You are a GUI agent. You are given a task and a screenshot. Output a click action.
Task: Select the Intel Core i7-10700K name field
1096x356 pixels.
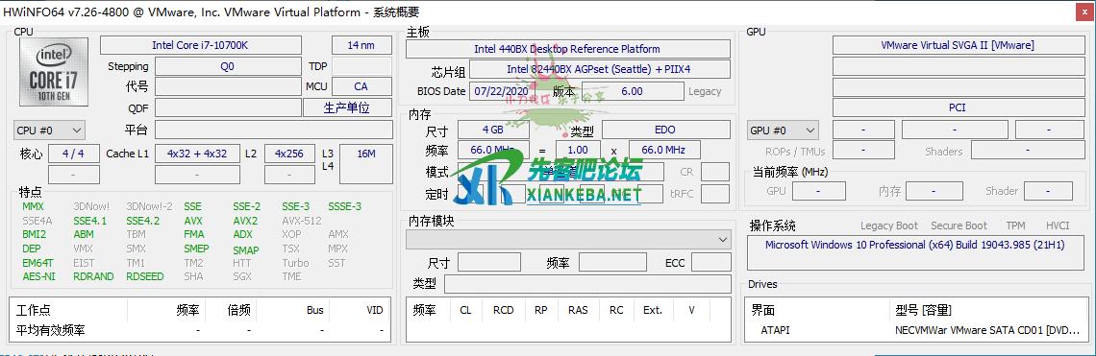pyautogui.click(x=201, y=45)
